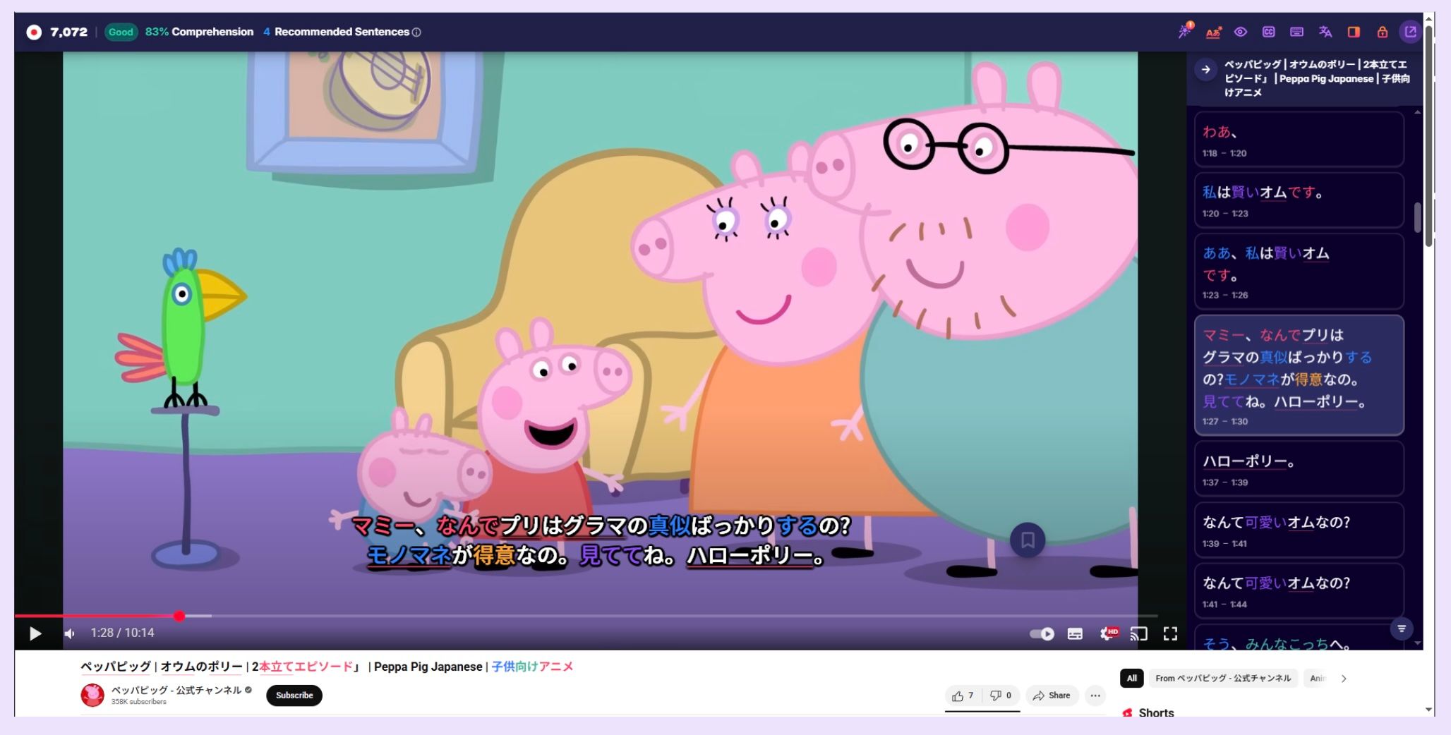
Task: Toggle YouTube autoplay switch
Action: (x=1040, y=634)
